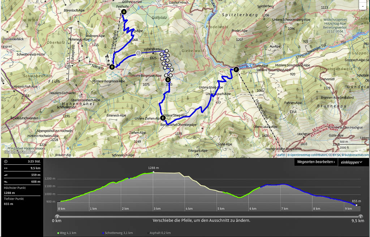Click the Schotterweg 3,1 km legend entry
The width and height of the screenshot is (370, 237).
(x=118, y=233)
